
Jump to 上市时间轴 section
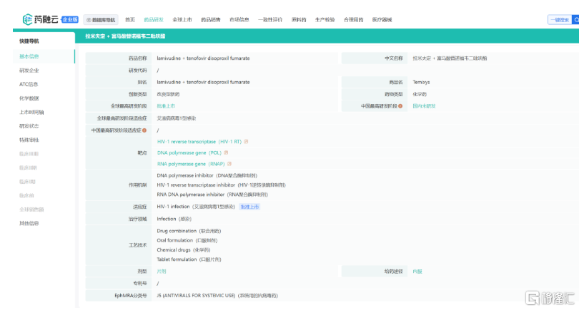click(31, 112)
